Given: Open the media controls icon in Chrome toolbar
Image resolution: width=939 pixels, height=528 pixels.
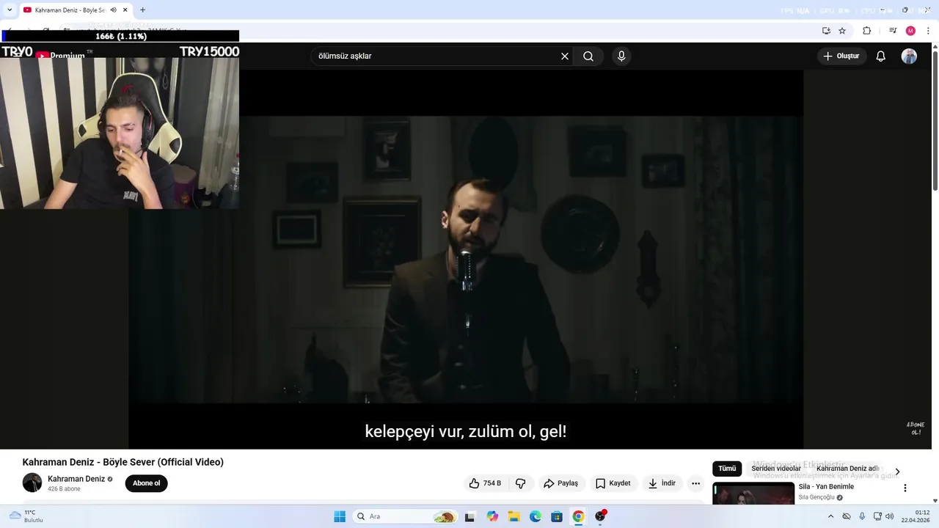Looking at the screenshot, I should click(893, 31).
